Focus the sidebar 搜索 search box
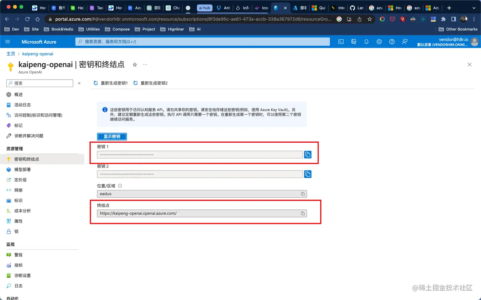 click(40, 83)
